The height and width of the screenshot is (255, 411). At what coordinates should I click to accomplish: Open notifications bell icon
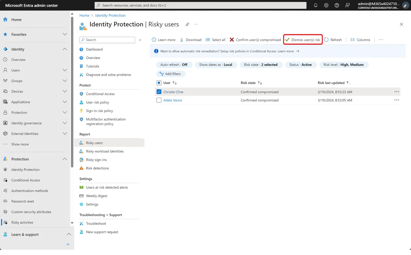click(316, 5)
